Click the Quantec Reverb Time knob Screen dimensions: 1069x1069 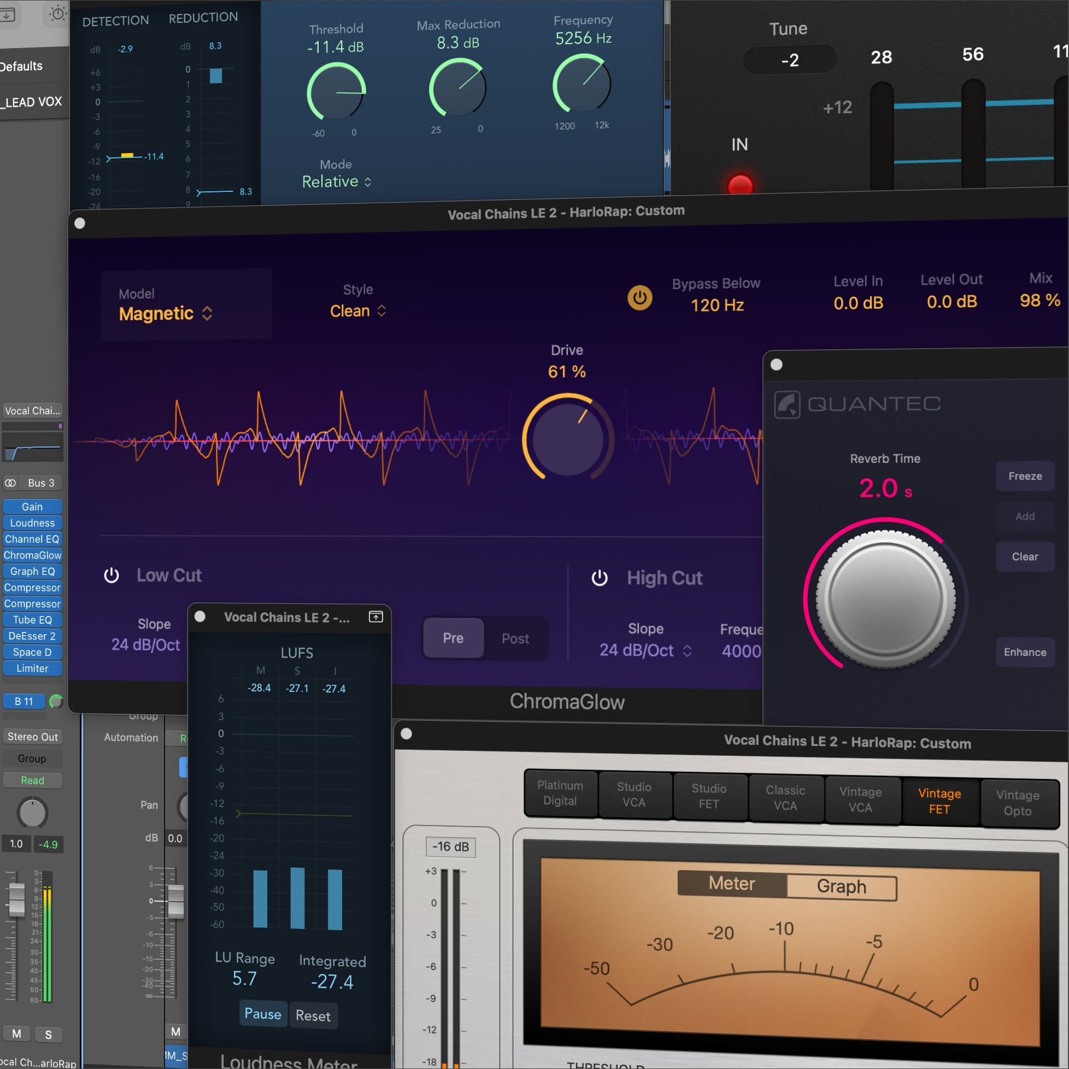pyautogui.click(x=885, y=598)
